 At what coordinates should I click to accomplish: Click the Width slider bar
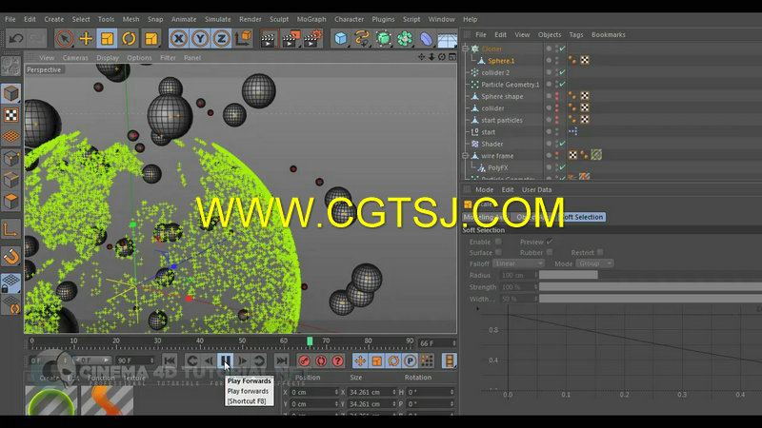click(x=651, y=299)
